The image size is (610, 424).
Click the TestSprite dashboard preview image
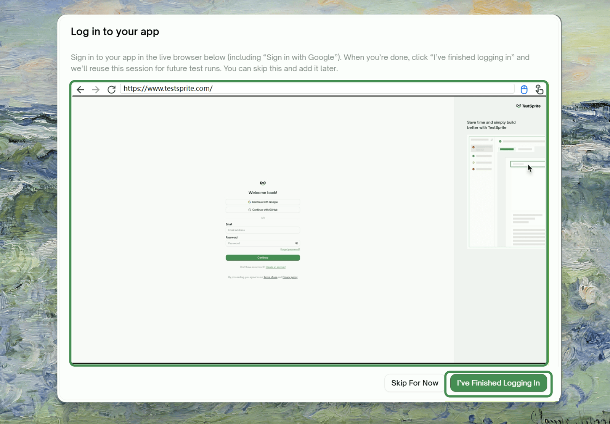click(506, 192)
